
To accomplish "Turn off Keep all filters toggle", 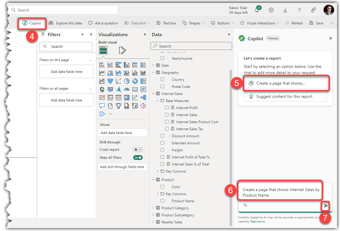I will pos(138,158).
